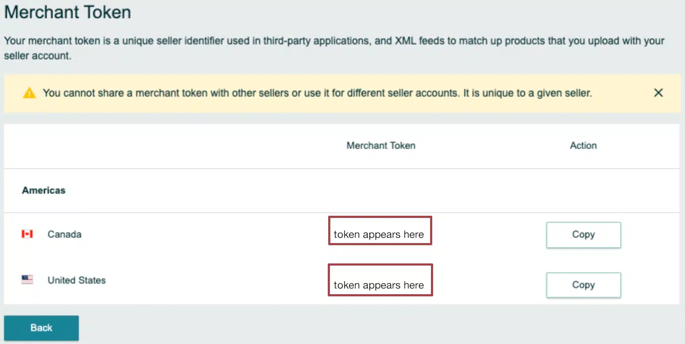Screen dimensions: 685x344
Task: Select the Canada marketplace label
Action: pyautogui.click(x=65, y=234)
